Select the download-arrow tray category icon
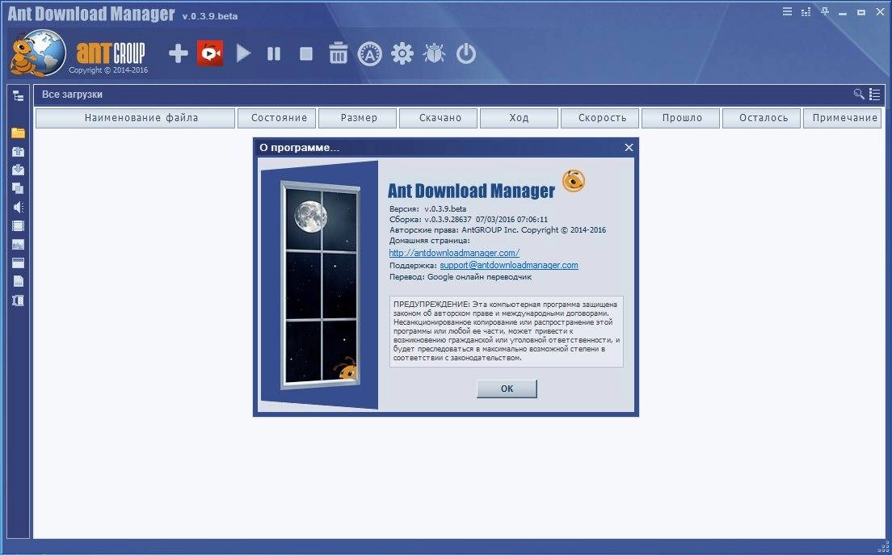Screen dimensions: 892x555 click(19, 170)
